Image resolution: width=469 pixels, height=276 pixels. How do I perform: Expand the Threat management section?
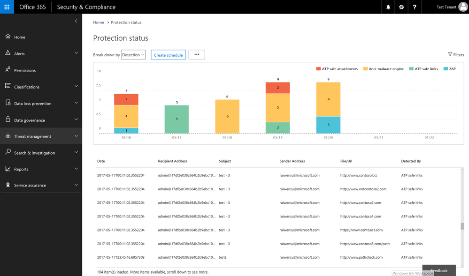tap(41, 136)
